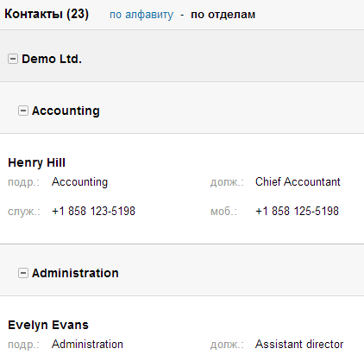Viewport: 364px width, 355px height.
Task: Click the Accounting section heading text
Action: coord(66,111)
